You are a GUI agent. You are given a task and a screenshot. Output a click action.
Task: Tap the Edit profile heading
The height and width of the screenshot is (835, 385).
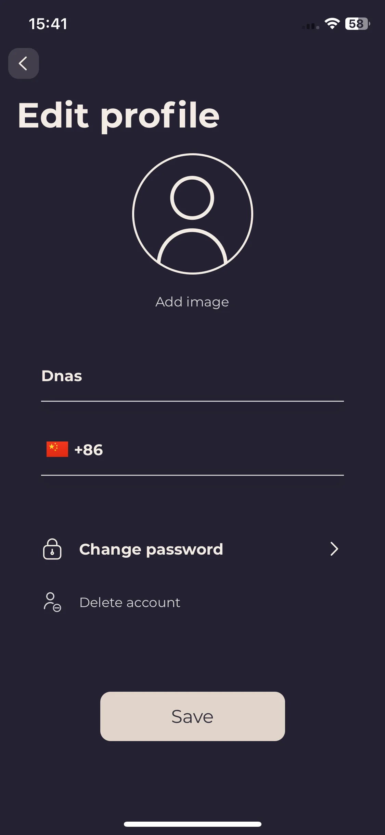(118, 115)
